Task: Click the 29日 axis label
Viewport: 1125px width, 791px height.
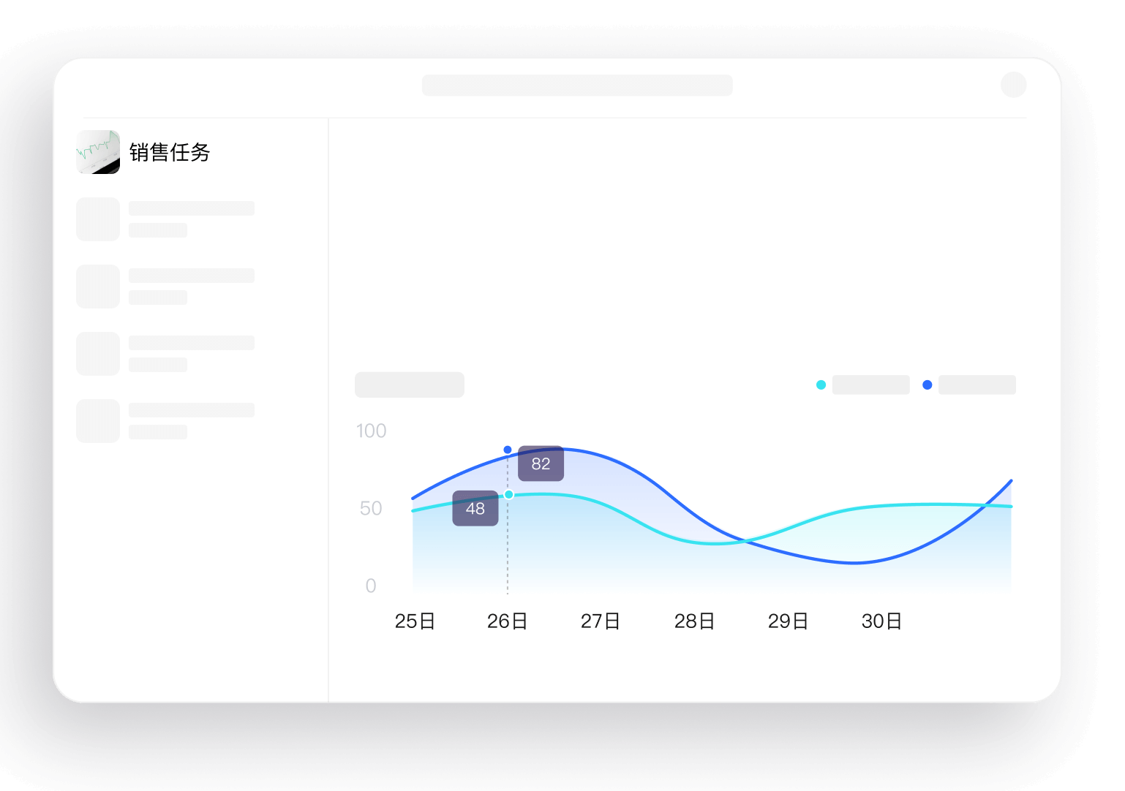Action: pos(788,621)
